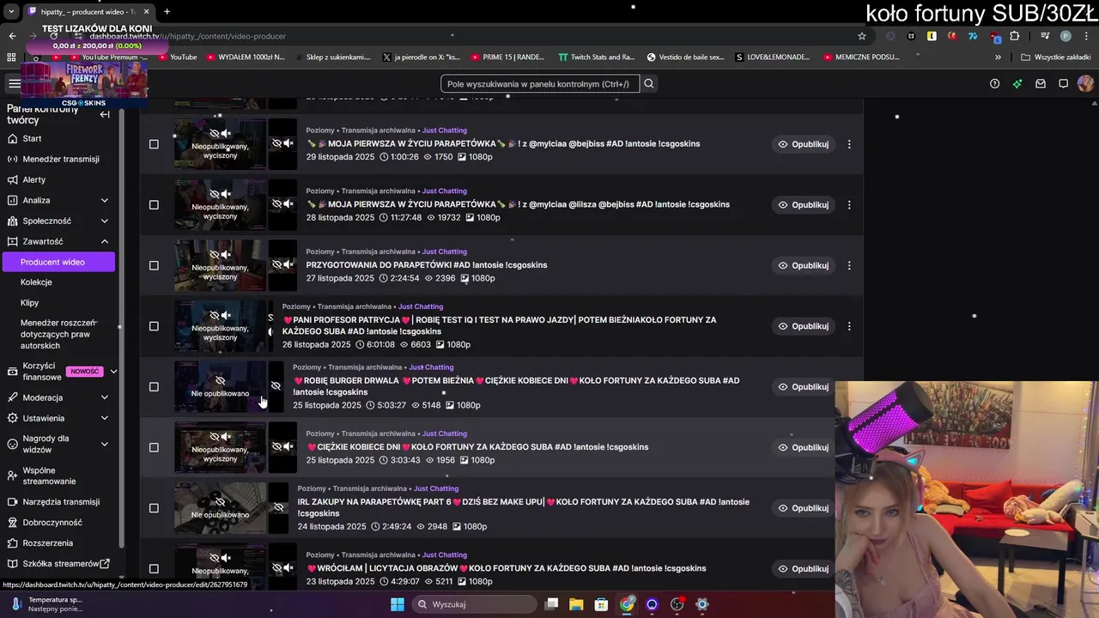Select checkbox for 28 listopada 2025 video
Viewport: 1099px width, 618px height.
(x=154, y=205)
